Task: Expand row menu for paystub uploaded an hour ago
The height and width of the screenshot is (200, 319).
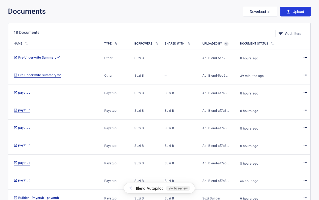Action: click(x=305, y=181)
